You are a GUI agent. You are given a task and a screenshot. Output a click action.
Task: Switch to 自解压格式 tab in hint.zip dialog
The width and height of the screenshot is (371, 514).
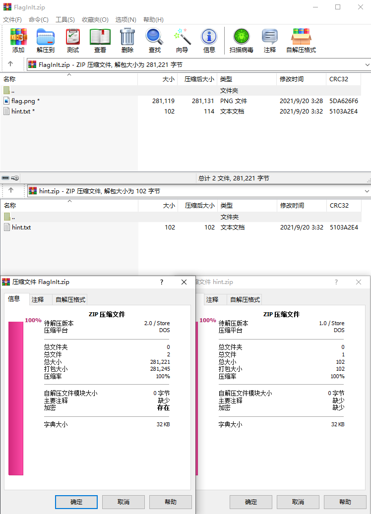point(245,299)
